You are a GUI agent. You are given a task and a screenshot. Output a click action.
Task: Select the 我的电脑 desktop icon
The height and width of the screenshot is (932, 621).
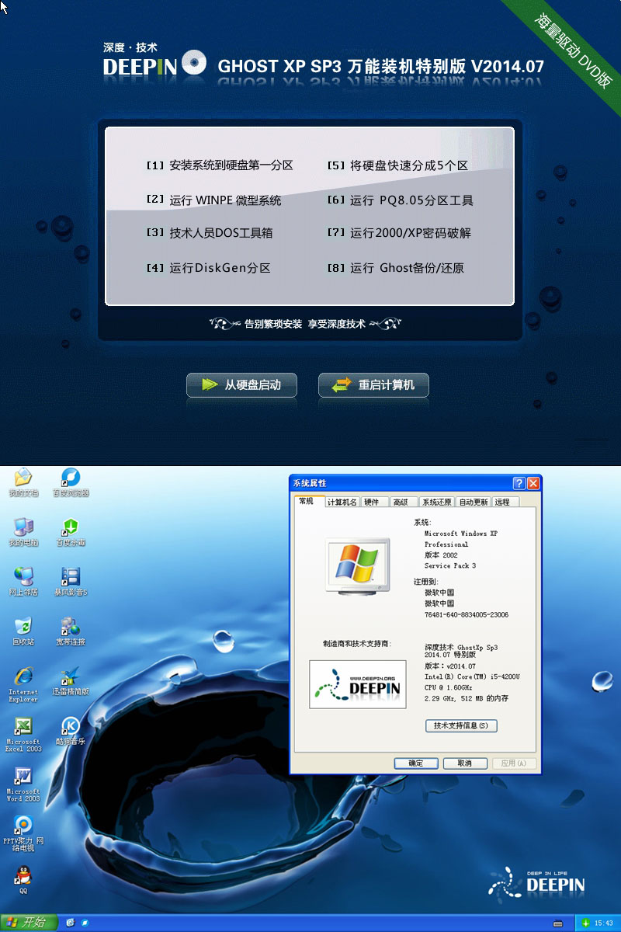coord(23,532)
